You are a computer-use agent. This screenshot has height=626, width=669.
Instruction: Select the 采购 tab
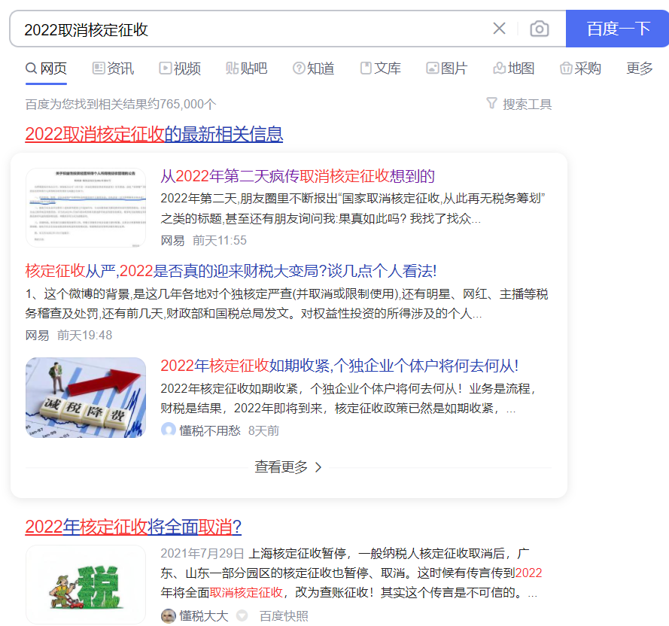[x=580, y=68]
